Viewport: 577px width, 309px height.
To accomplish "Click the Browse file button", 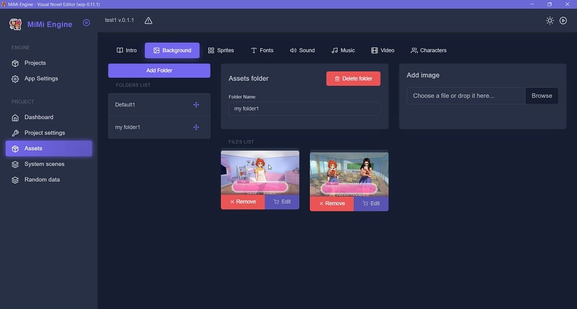I will [x=541, y=96].
